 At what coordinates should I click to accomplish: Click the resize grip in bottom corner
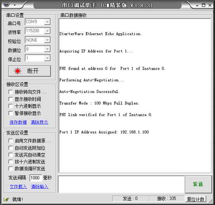point(210,201)
